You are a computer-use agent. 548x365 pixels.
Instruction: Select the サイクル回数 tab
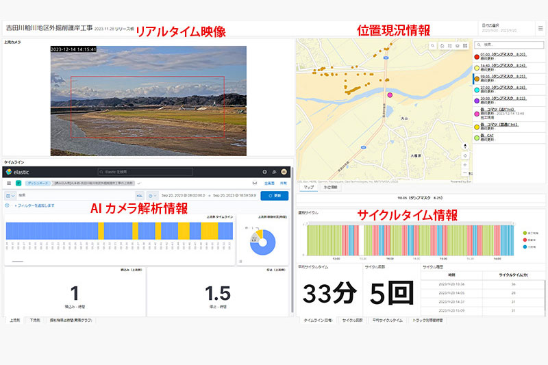pos(353,320)
